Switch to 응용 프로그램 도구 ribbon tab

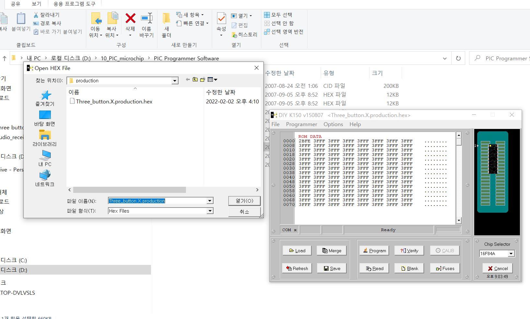click(x=75, y=4)
